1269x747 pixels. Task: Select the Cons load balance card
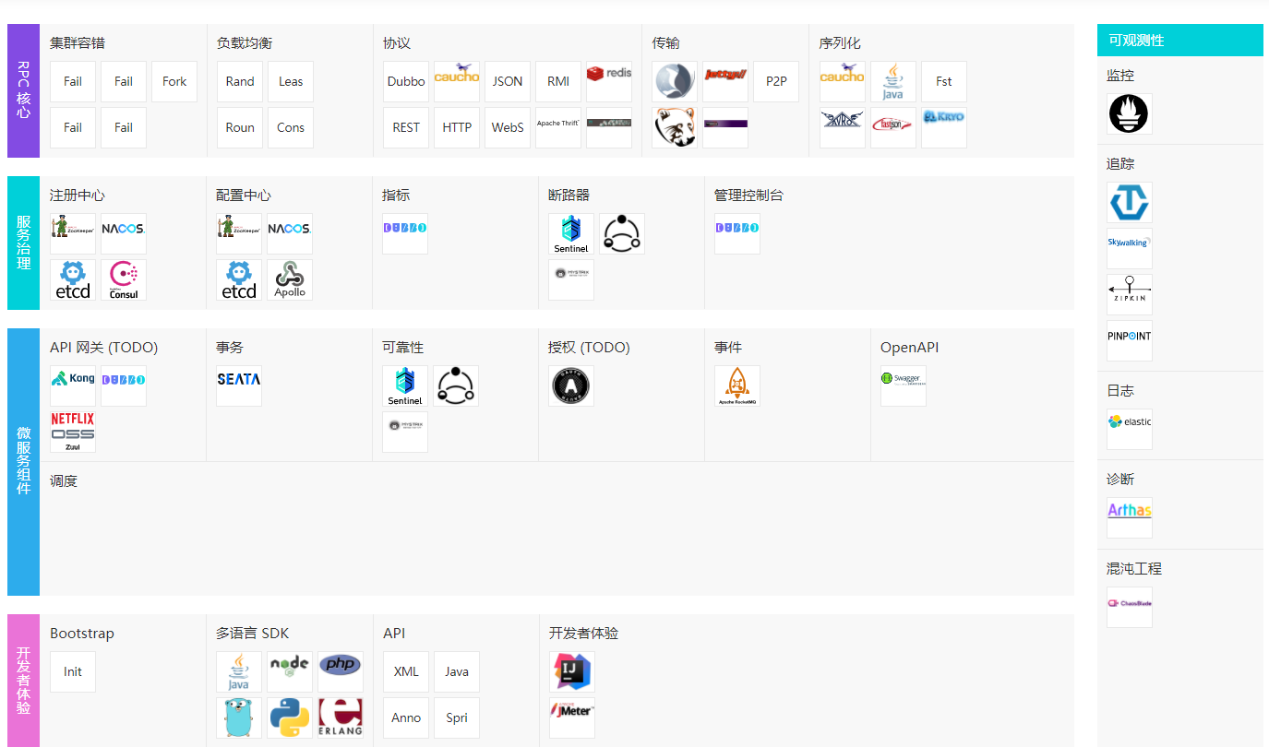click(291, 127)
